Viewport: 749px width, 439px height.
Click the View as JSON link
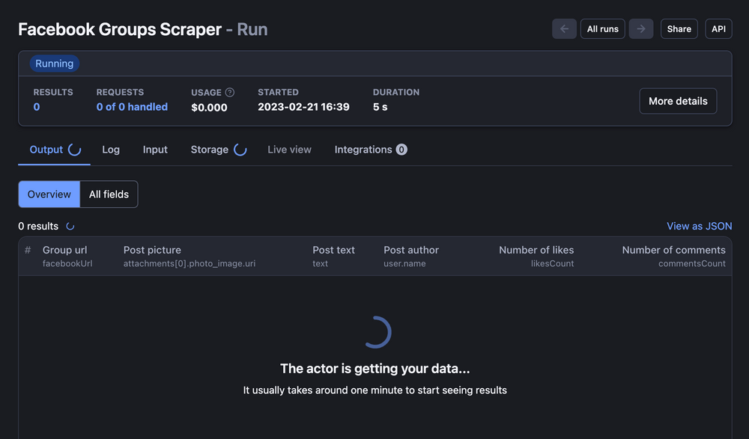(x=699, y=226)
